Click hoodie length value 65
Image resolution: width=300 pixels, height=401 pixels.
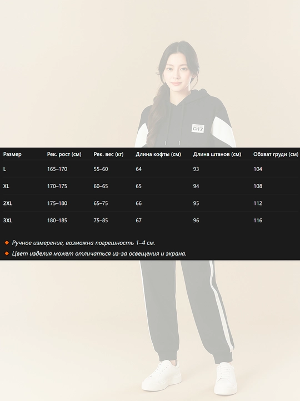click(138, 186)
